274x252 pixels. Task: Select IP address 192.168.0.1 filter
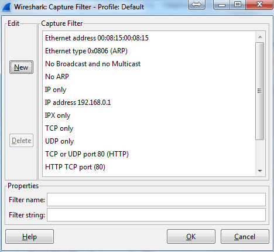coord(149,103)
